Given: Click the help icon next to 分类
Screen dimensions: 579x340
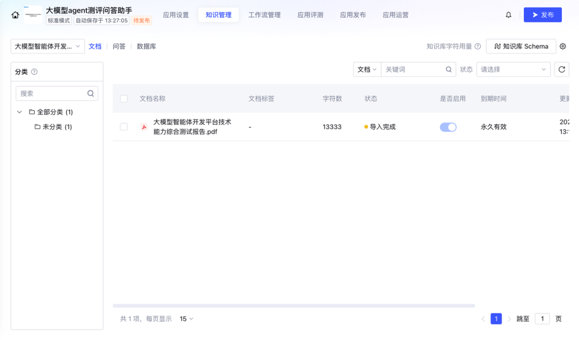Looking at the screenshot, I should coord(34,71).
